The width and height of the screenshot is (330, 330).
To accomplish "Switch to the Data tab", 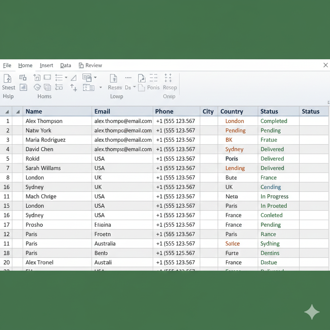I will click(65, 65).
